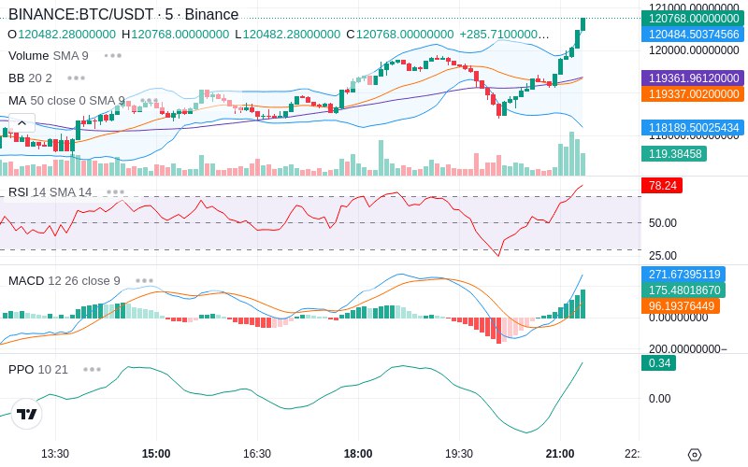Click the close value C120768.00000000

click(x=400, y=35)
